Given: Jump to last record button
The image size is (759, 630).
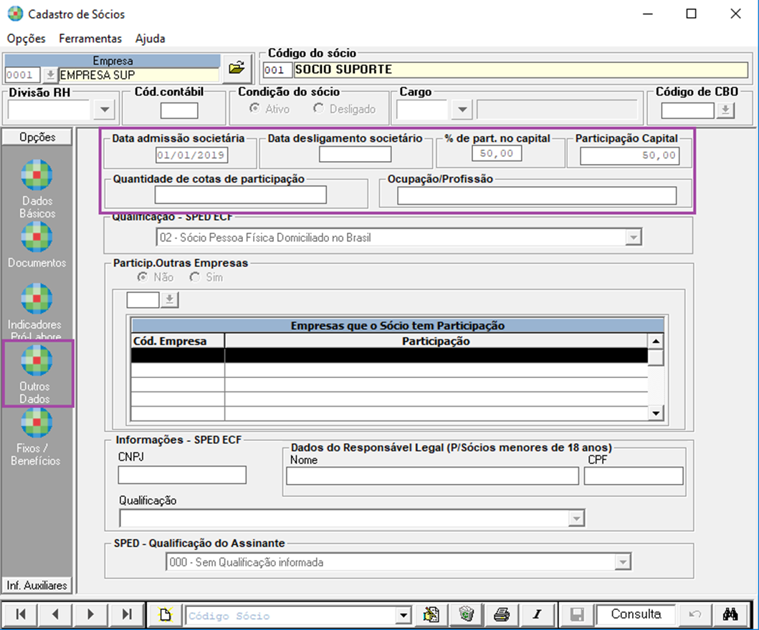Looking at the screenshot, I should coord(126,614).
